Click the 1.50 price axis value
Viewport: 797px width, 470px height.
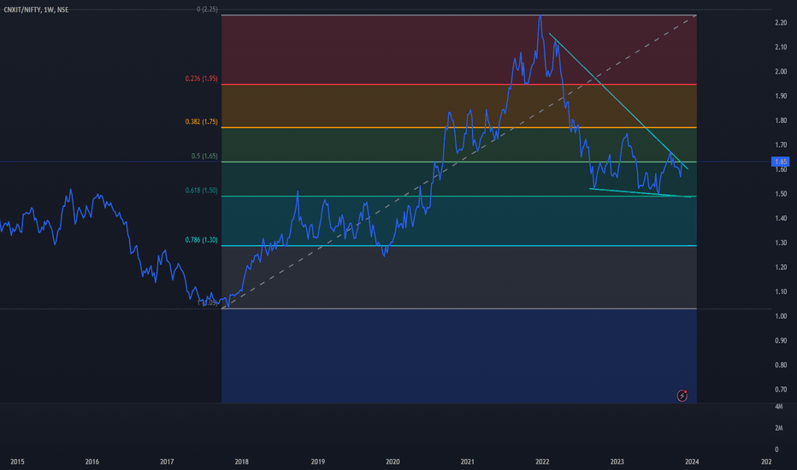[x=781, y=194]
